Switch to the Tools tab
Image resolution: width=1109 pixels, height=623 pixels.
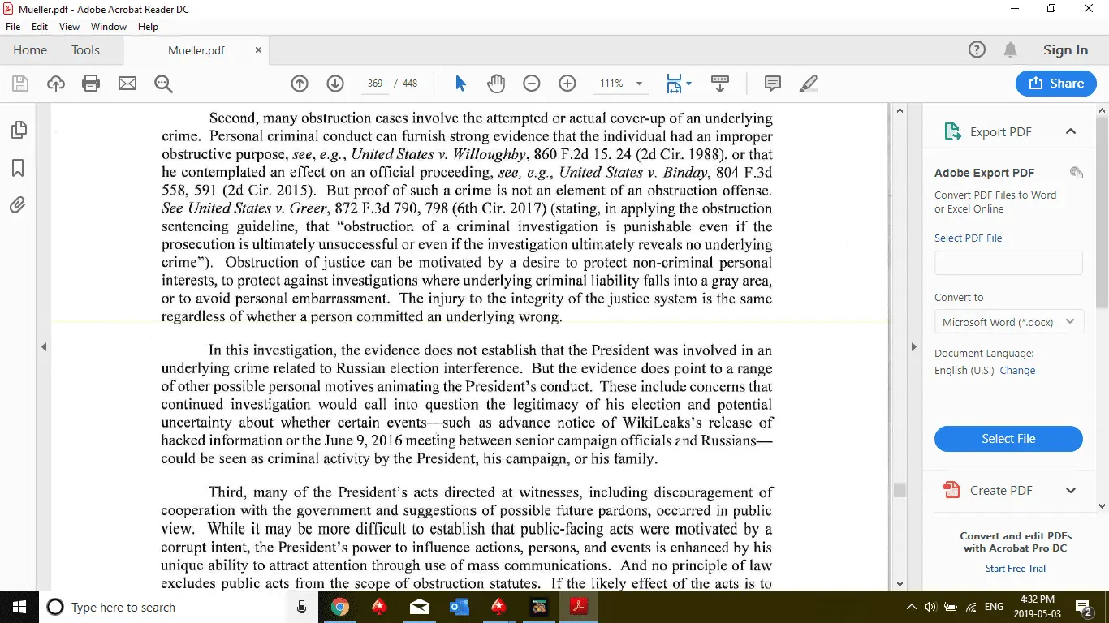click(85, 50)
